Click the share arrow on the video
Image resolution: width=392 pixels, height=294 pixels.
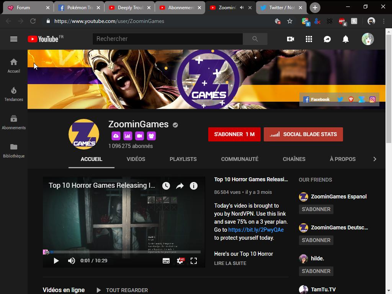pyautogui.click(x=180, y=186)
